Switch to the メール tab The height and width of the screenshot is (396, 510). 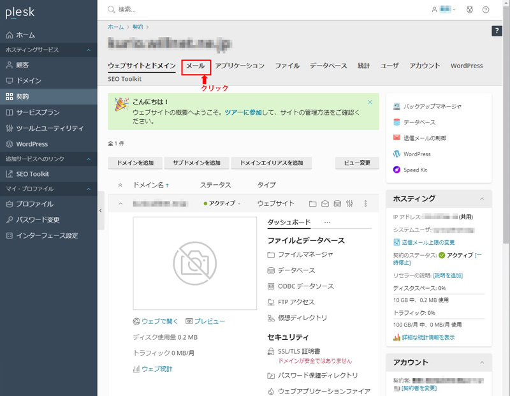(195, 66)
